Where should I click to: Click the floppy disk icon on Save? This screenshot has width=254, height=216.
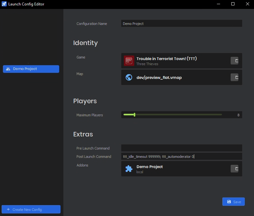229,202
